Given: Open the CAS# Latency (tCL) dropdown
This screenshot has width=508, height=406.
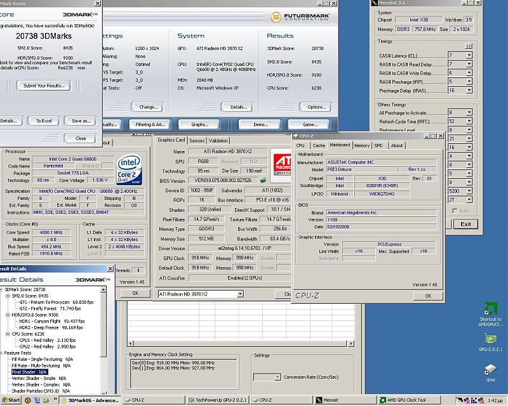Looking at the screenshot, I should [x=469, y=55].
